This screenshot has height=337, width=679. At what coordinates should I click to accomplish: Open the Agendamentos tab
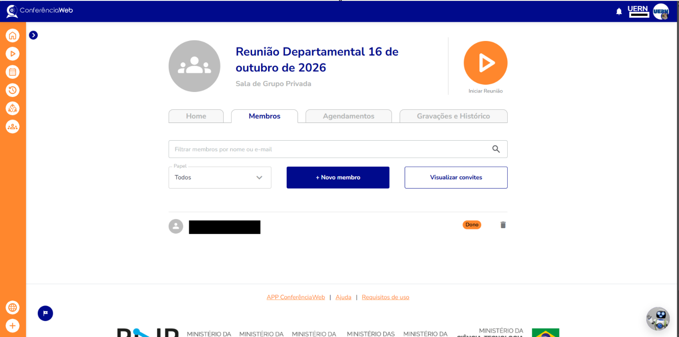[x=349, y=116]
